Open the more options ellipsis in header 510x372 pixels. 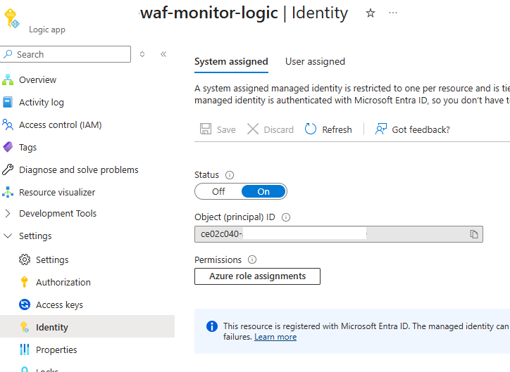click(393, 13)
